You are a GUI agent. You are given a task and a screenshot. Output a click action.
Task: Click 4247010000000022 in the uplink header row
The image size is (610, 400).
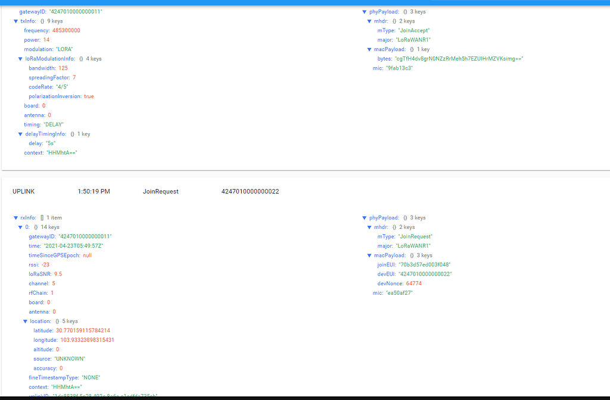point(250,191)
